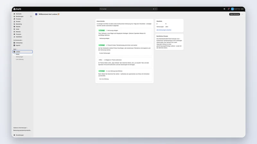Click the Agentic channel icon
Screen dimensions: 257x144
tap(14, 45)
